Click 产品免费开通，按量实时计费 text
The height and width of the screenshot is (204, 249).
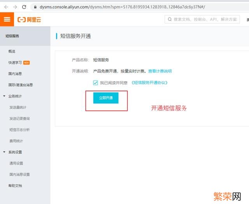(119, 71)
